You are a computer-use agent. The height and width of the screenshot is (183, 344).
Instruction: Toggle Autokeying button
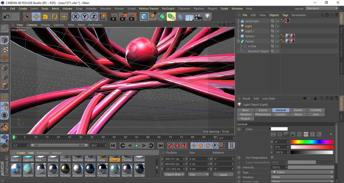(x=177, y=146)
